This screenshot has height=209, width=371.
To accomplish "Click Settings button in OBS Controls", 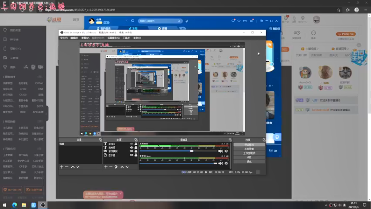I will click(x=249, y=157).
